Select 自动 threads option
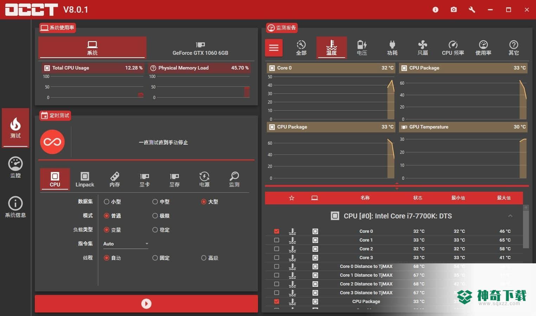Image resolution: width=536 pixels, height=316 pixels. pos(112,258)
